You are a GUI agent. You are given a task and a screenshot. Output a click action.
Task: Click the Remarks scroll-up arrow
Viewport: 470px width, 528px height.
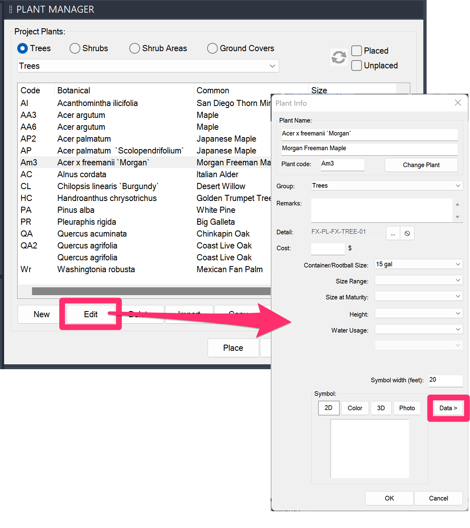(x=457, y=203)
